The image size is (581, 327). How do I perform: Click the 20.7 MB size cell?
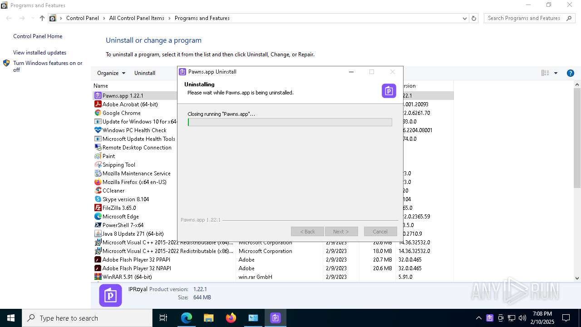(382, 260)
